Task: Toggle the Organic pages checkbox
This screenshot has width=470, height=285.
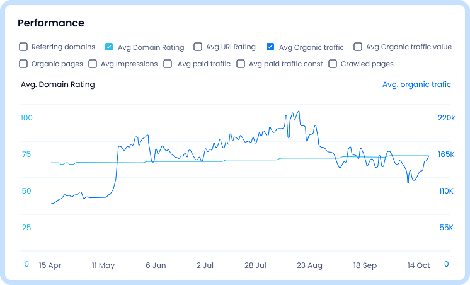Action: 23,64
